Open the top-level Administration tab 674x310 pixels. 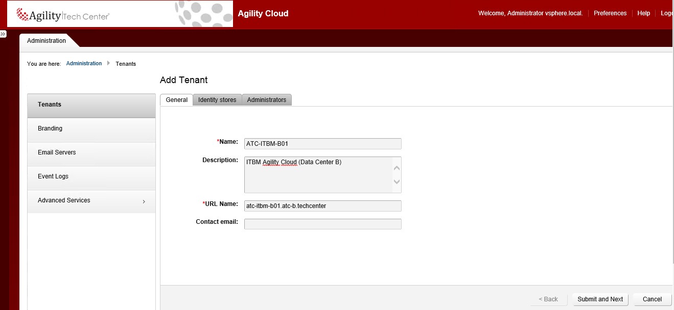click(47, 41)
